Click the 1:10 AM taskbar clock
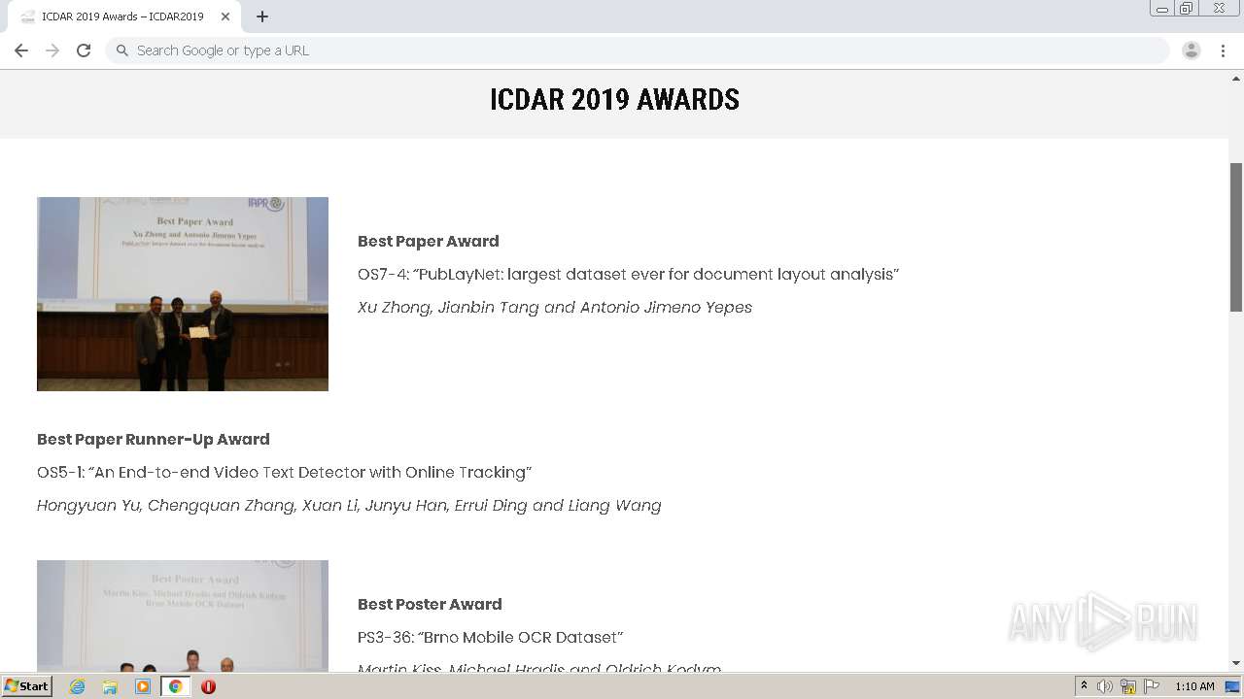 click(1194, 686)
